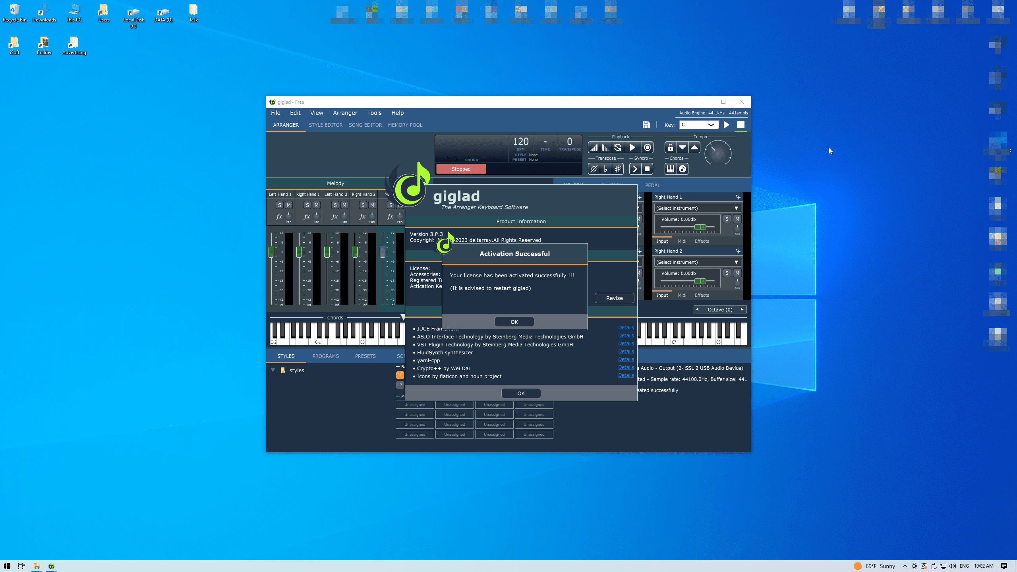Adjust the Right Hand 1 volume slider

(700, 227)
